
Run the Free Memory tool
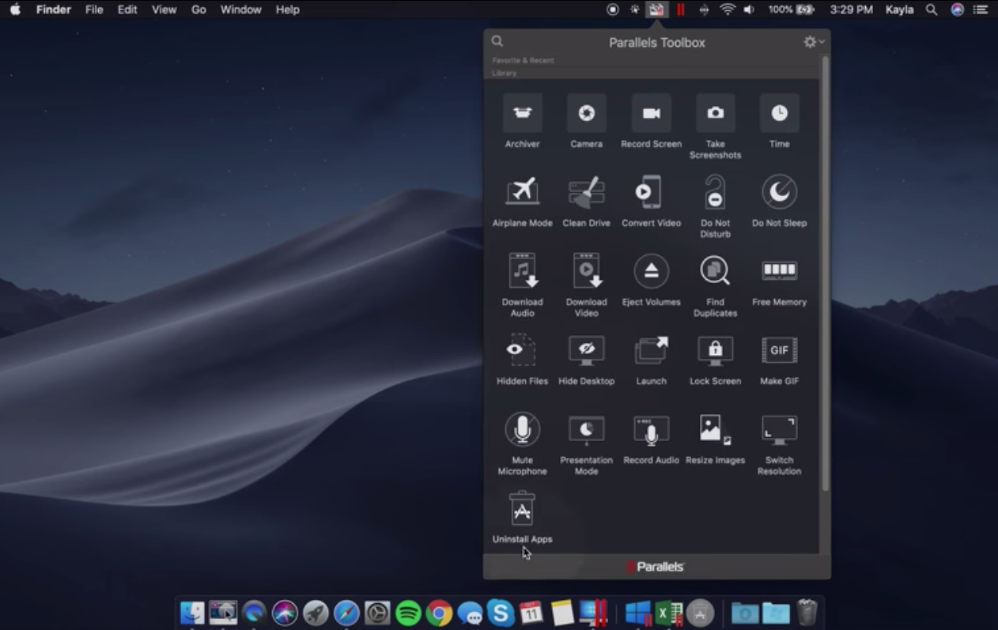pyautogui.click(x=779, y=271)
